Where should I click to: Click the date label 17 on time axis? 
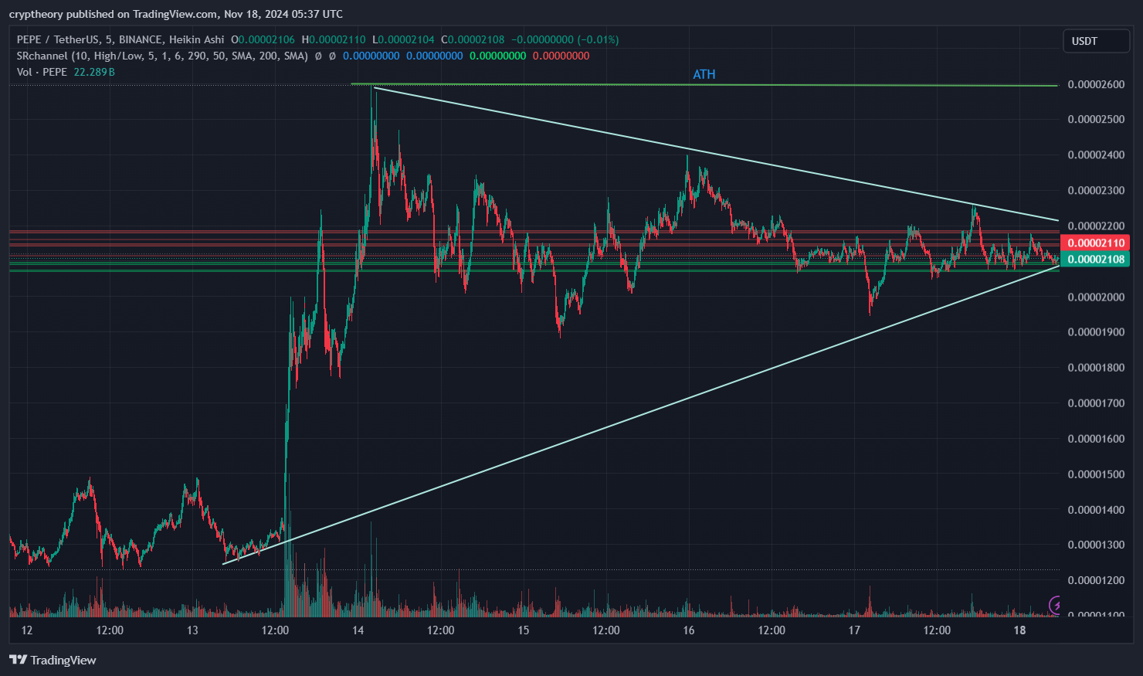(x=854, y=630)
